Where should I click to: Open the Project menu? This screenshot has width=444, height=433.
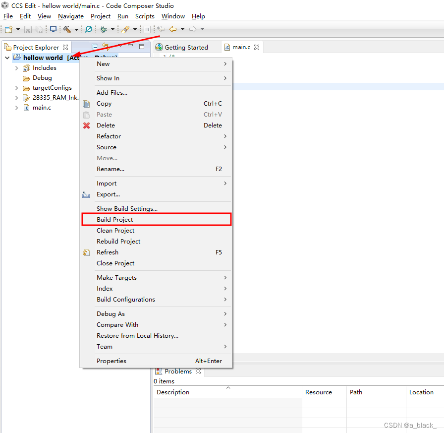(101, 16)
